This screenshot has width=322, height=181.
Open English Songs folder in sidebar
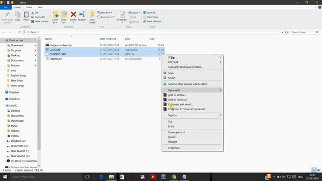[19, 75]
